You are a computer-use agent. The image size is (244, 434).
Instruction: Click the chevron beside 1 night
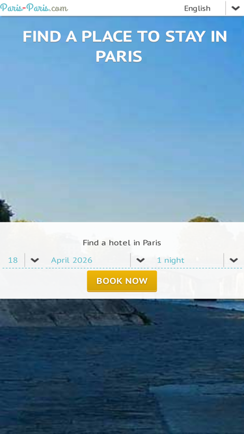pyautogui.click(x=234, y=260)
